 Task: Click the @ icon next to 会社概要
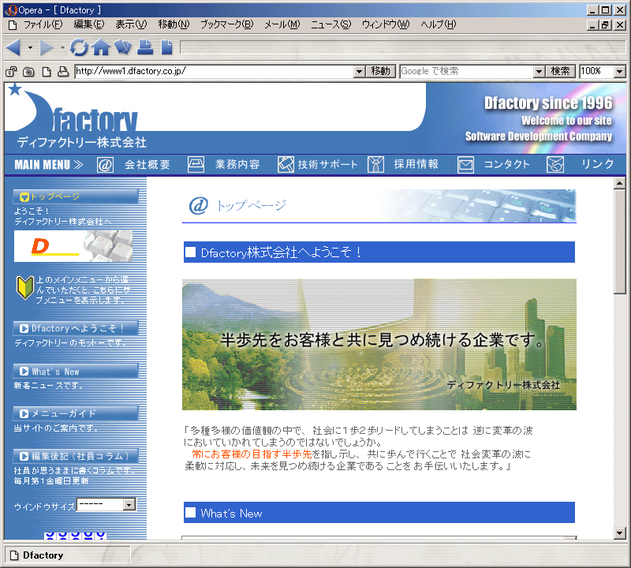pos(105,165)
